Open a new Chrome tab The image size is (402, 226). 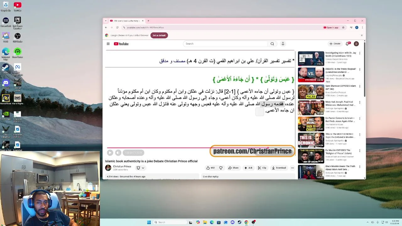click(x=148, y=21)
